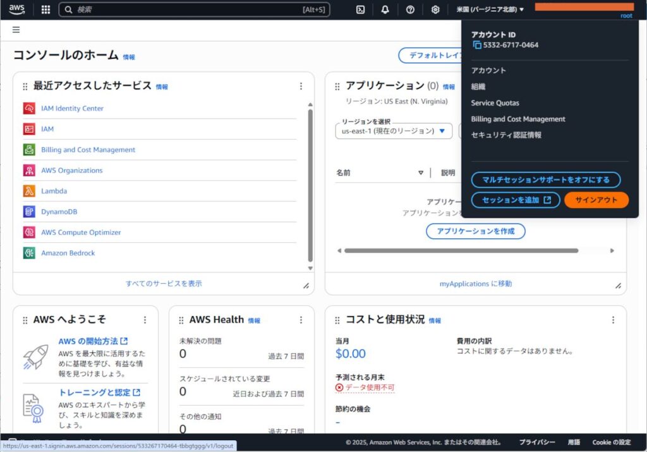Open the notifications bell
This screenshot has width=647, height=452.
pyautogui.click(x=385, y=9)
